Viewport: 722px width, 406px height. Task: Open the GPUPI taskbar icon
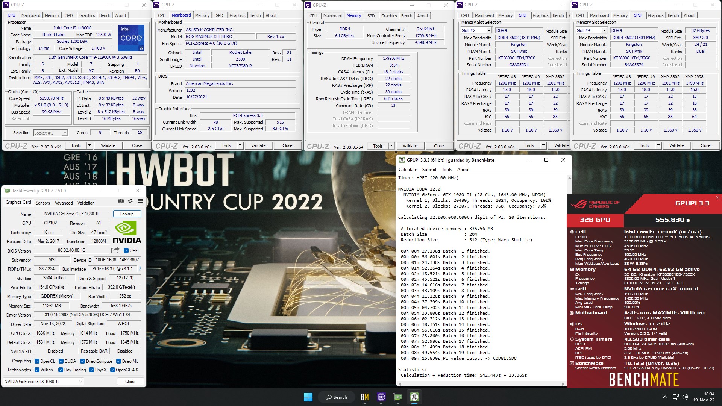pos(414,397)
